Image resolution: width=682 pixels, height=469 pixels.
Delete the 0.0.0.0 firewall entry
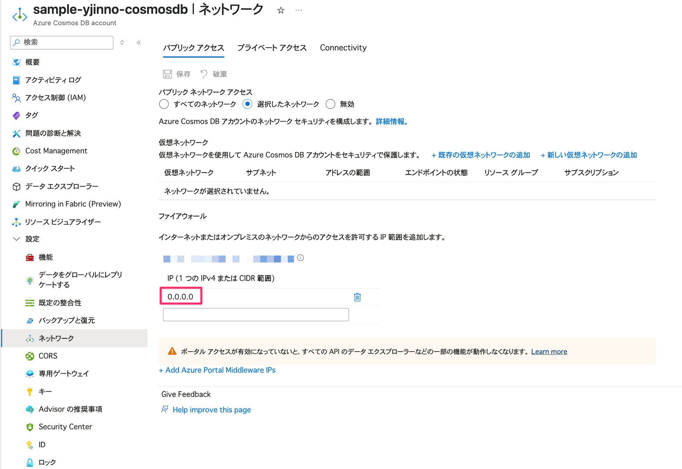point(357,297)
